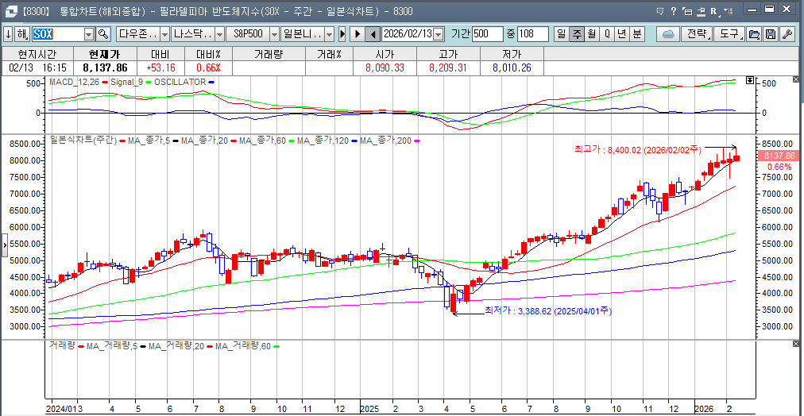Click the play forward arrow button
The width and height of the screenshot is (804, 416).
point(358,34)
